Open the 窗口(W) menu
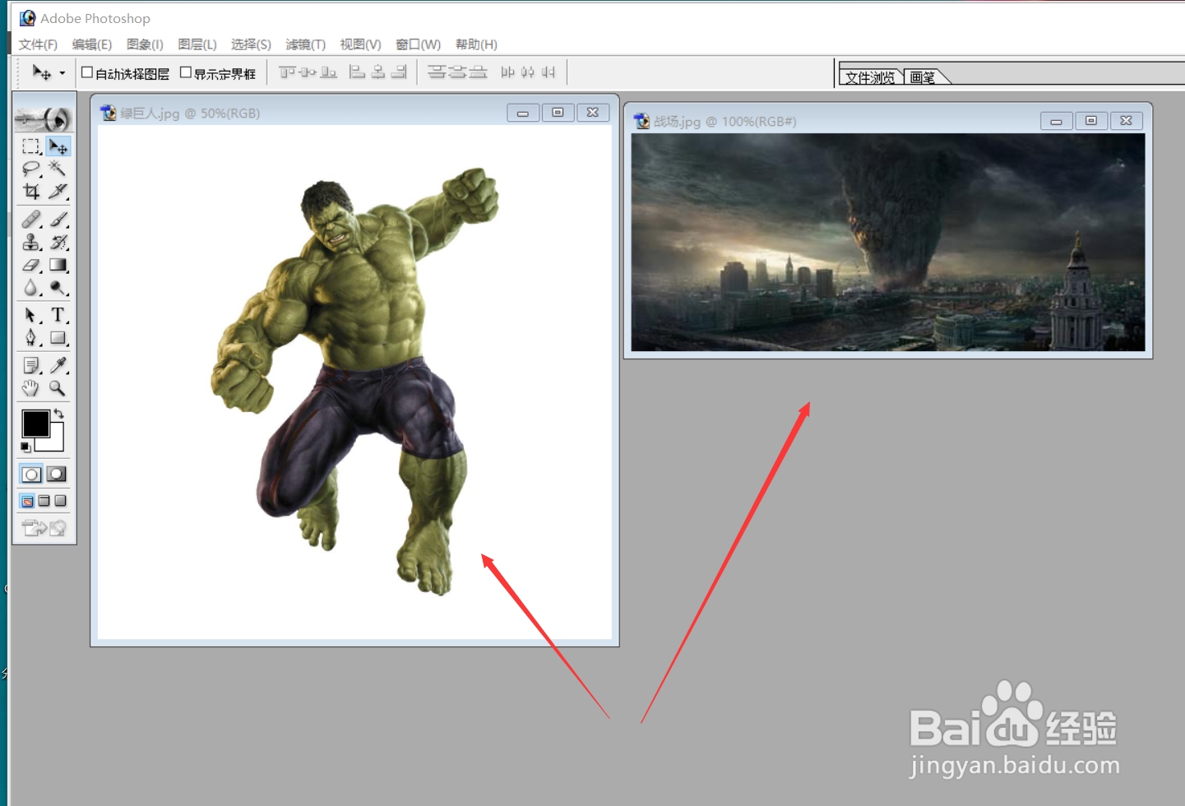The width and height of the screenshot is (1185, 806). click(x=418, y=44)
